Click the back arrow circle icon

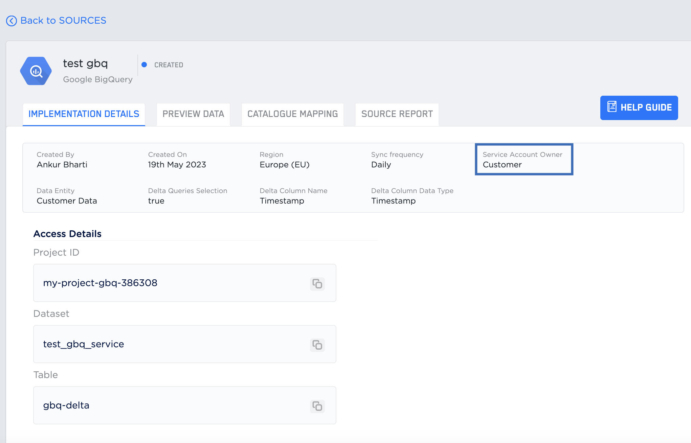12,21
